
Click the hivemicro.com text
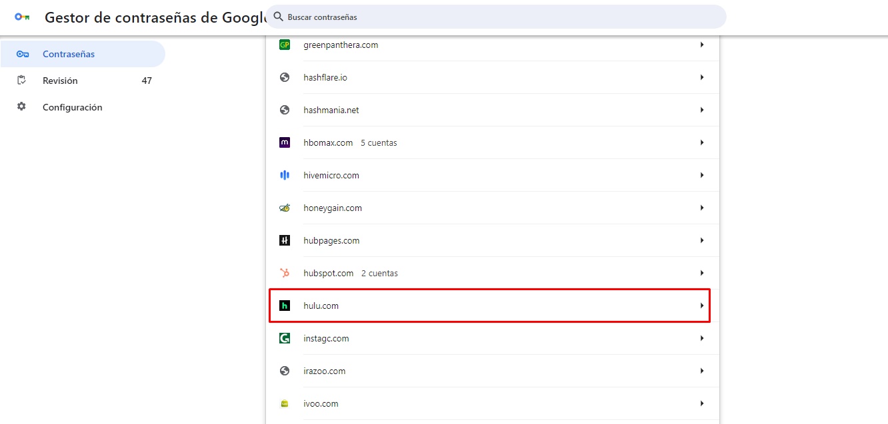pyautogui.click(x=331, y=175)
